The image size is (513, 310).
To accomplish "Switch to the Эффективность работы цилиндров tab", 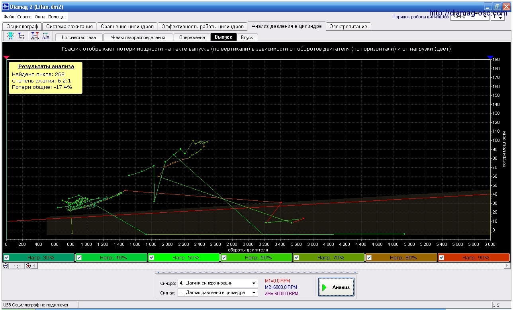I will [202, 26].
